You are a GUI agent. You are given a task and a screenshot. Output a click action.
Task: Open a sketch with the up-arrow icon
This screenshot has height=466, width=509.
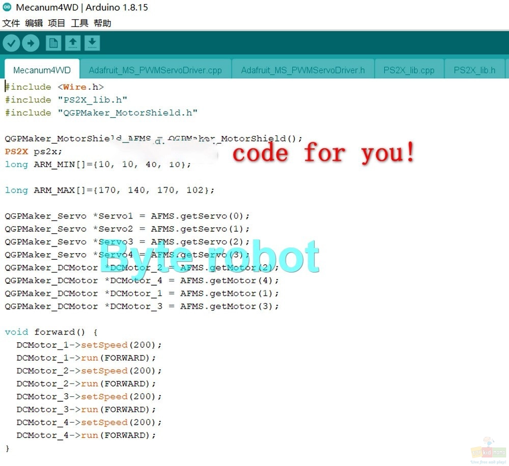(73, 43)
